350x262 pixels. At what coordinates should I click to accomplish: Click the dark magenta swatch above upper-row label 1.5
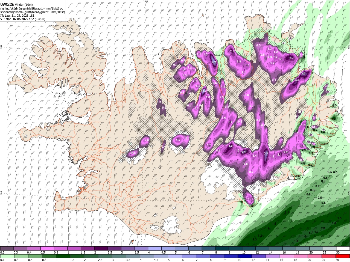coord(87,249)
